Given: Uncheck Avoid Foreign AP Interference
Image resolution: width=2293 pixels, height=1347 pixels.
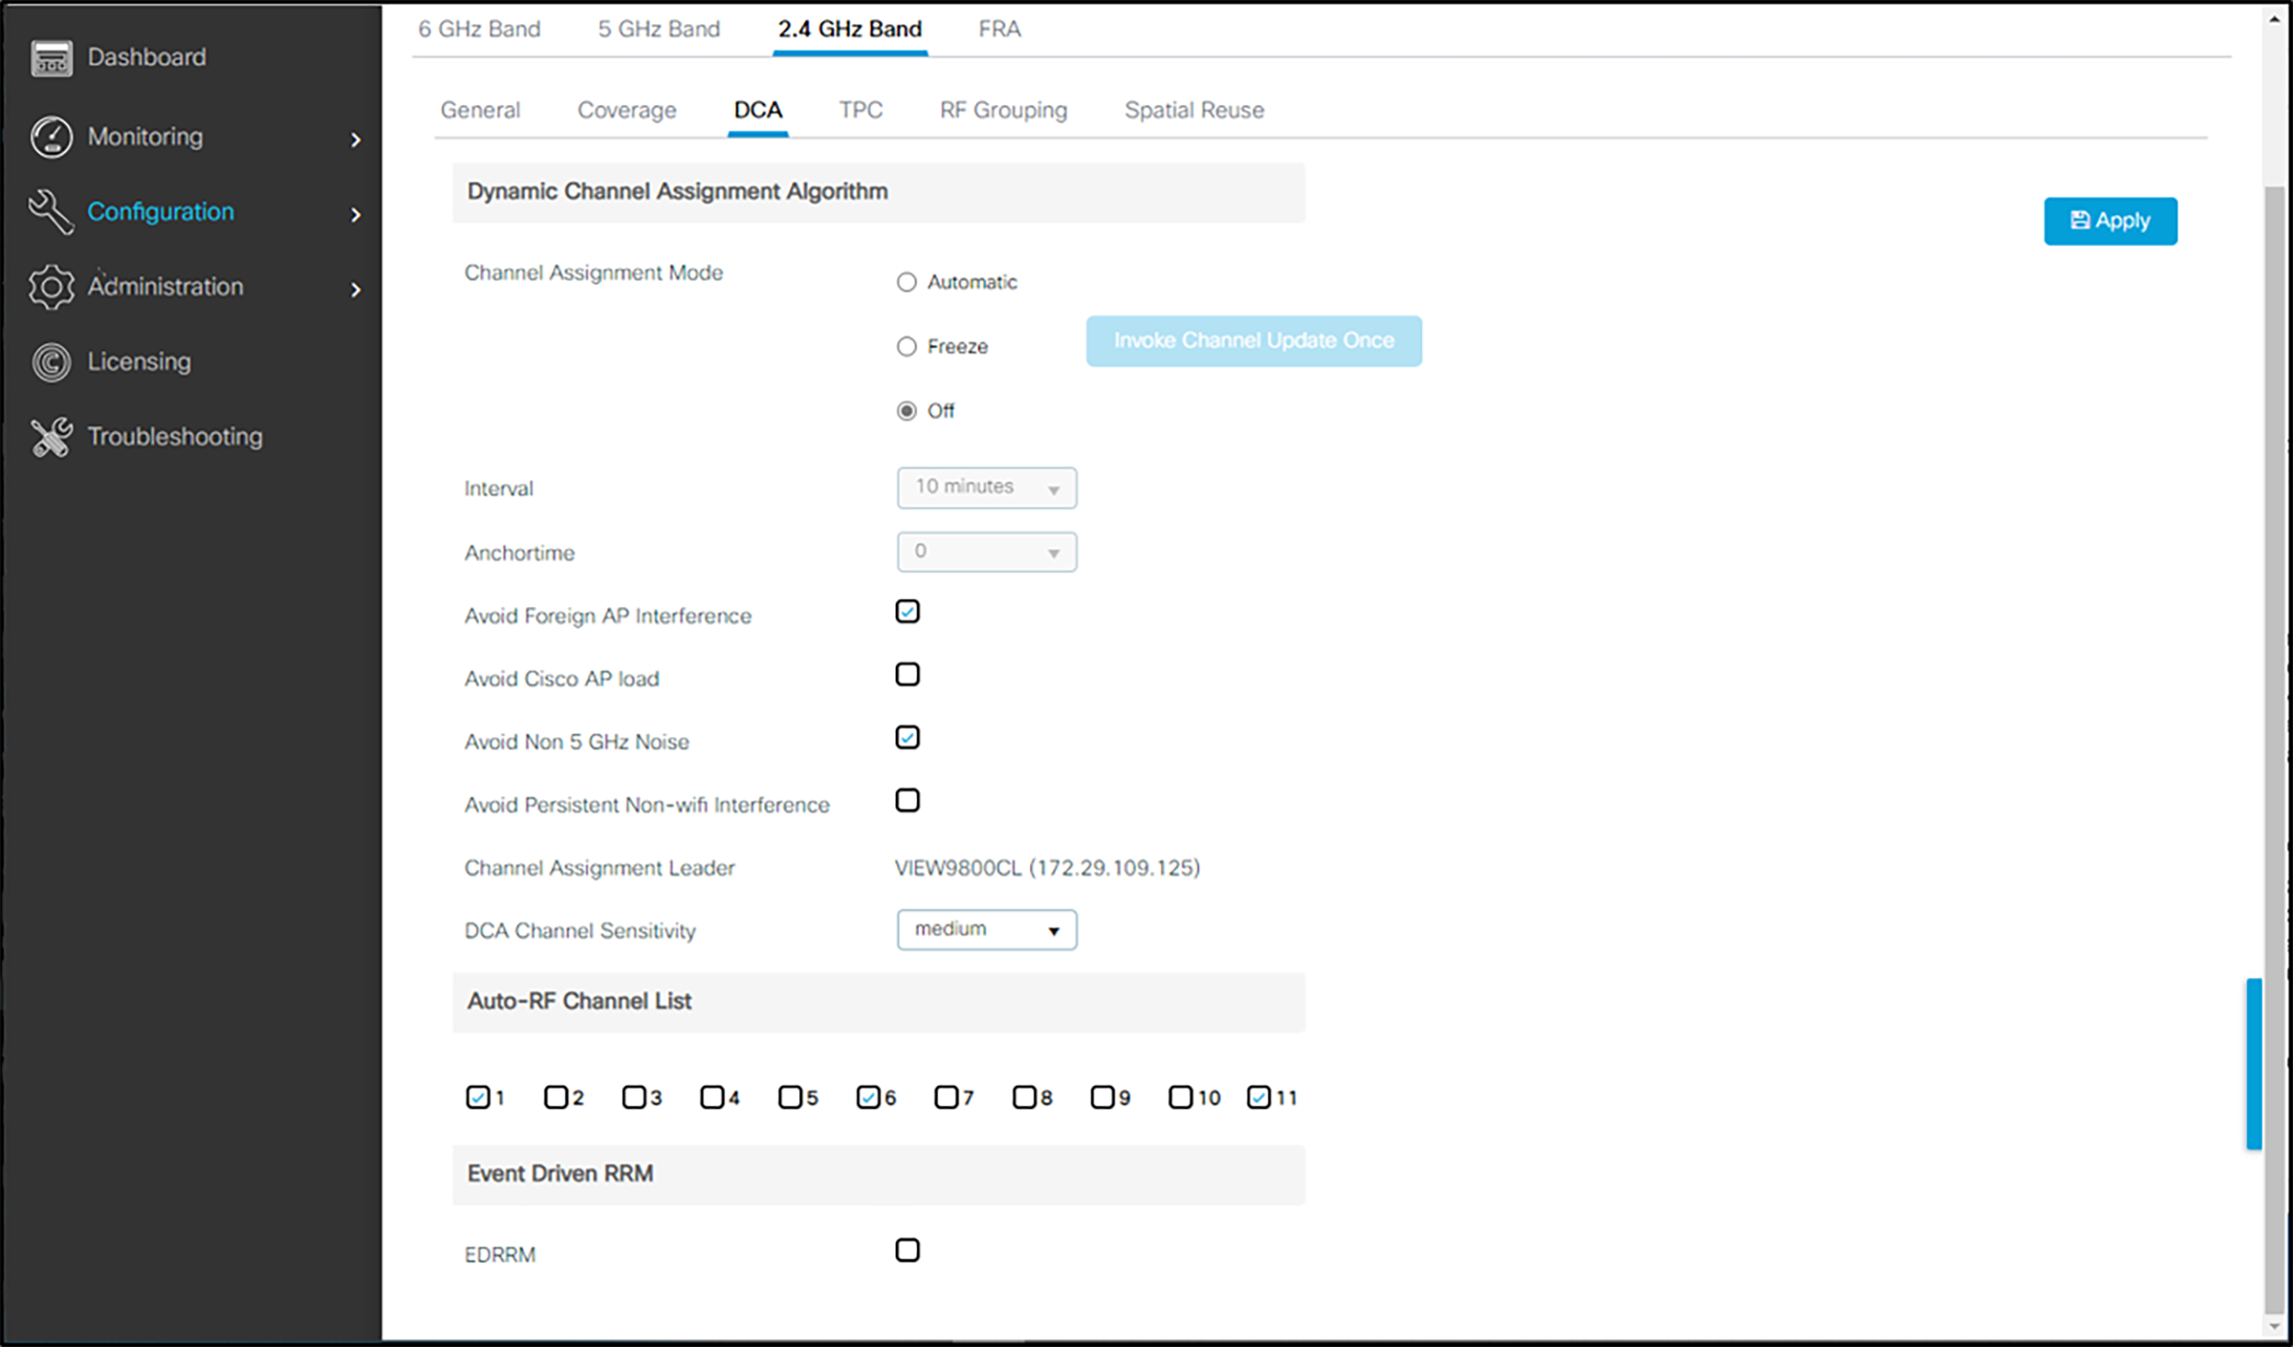Looking at the screenshot, I should tap(907, 611).
